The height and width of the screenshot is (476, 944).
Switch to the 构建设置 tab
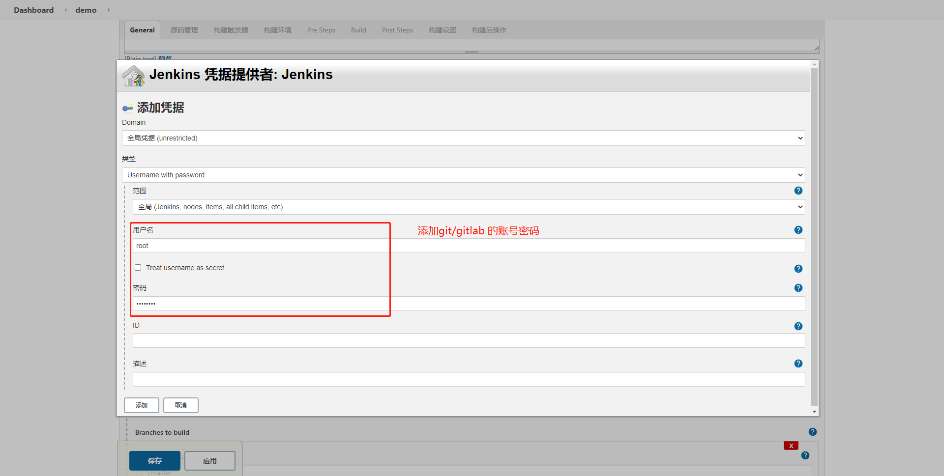click(x=442, y=30)
